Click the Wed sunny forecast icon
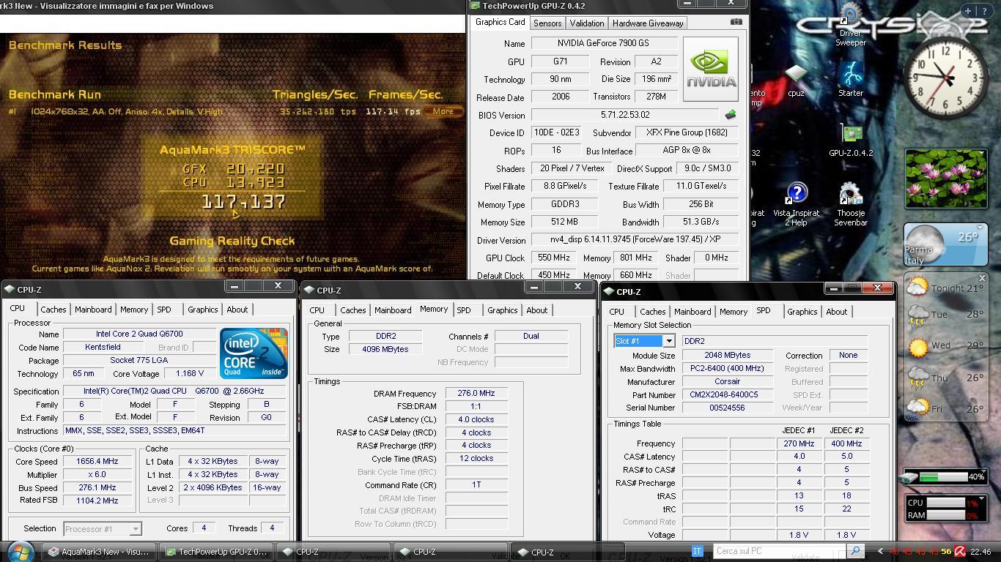Viewport: 1001px width, 562px height. click(x=917, y=346)
